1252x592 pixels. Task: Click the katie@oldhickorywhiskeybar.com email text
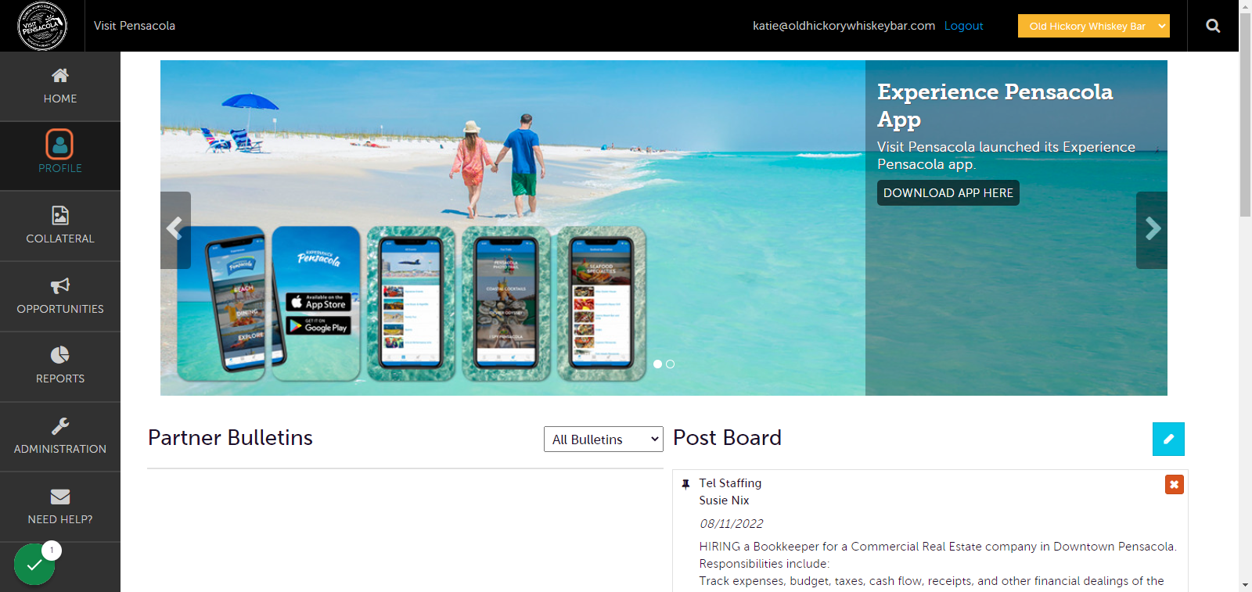844,26
